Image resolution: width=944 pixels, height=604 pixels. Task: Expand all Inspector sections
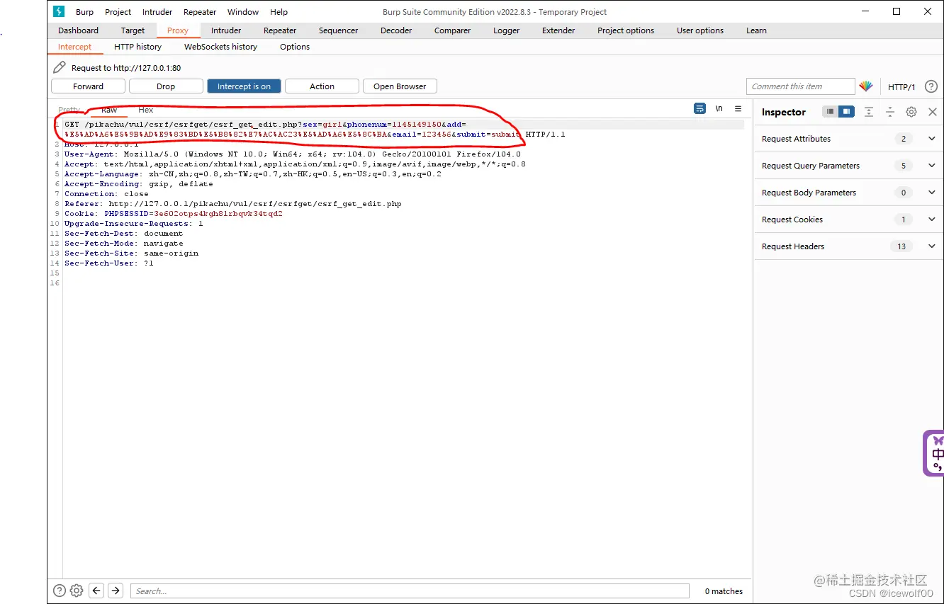[x=869, y=112]
